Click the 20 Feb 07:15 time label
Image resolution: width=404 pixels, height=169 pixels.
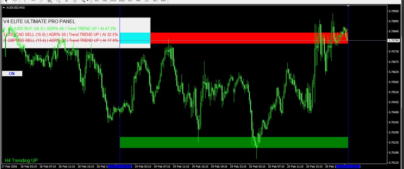pos(276,166)
